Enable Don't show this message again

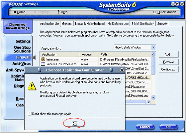pos(30,114)
